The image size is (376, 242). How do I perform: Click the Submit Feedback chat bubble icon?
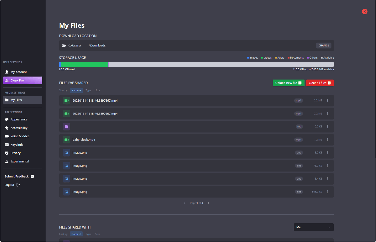[32, 176]
